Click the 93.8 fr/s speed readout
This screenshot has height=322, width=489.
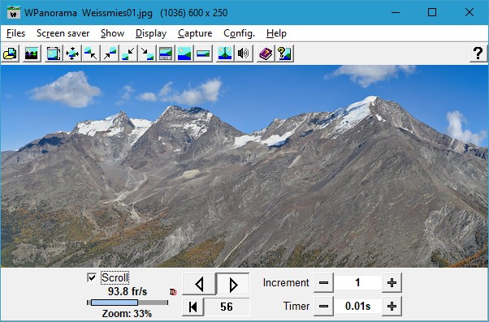(128, 291)
